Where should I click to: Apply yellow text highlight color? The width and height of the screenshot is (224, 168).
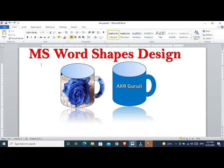point(59,37)
